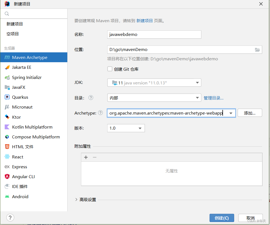Open the JDK version dropdown
This screenshot has width=270, height=225.
click(x=197, y=83)
